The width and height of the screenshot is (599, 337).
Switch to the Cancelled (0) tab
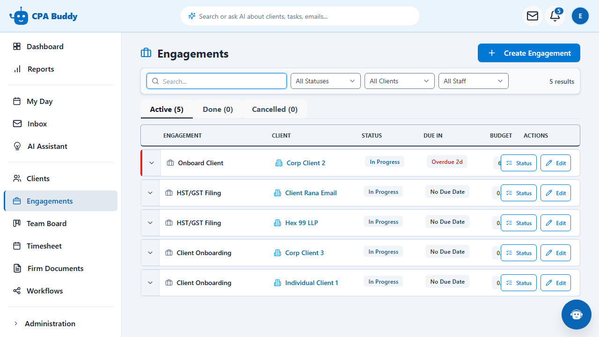tap(275, 109)
